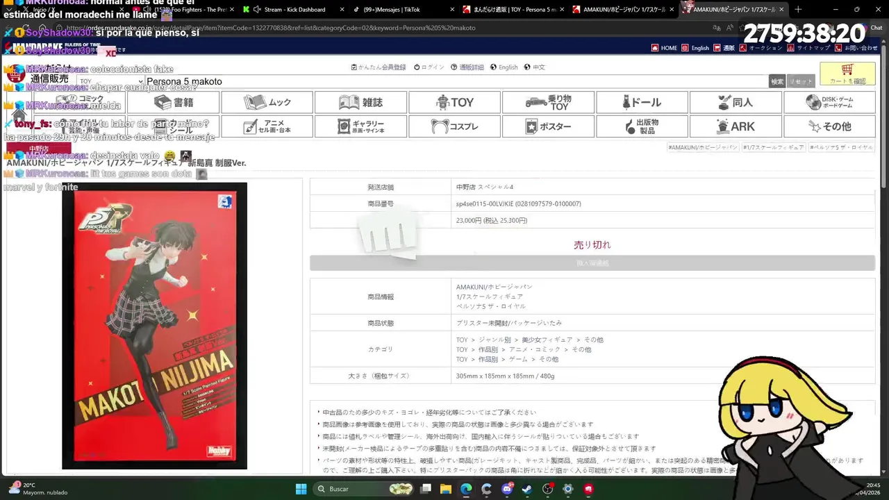The height and width of the screenshot is (500, 889).
Task: Click the #ペルソナ5 ザ・ロイヤル tag
Action: click(840, 147)
